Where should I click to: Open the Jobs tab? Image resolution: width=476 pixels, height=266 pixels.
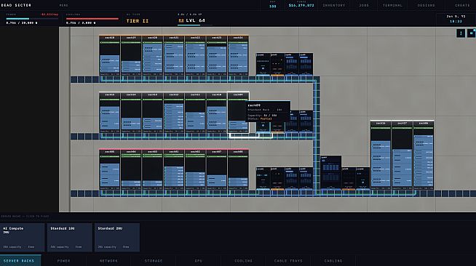364,6
